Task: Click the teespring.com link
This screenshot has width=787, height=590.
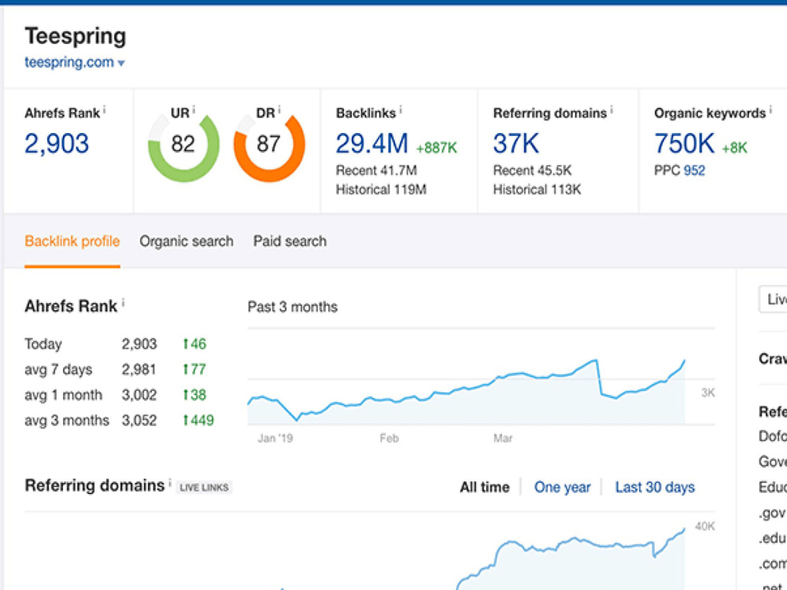Action: pos(69,62)
